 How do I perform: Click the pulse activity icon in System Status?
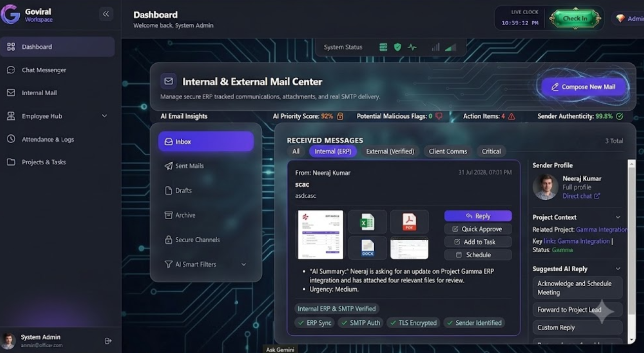tap(412, 47)
